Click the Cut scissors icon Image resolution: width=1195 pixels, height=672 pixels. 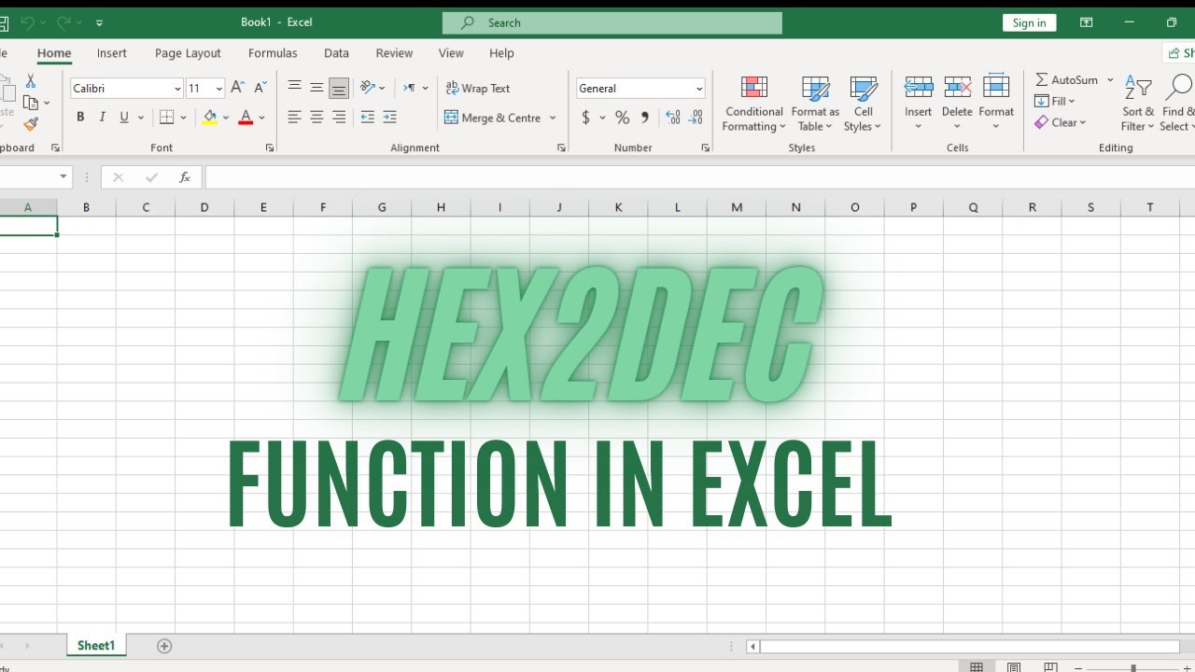[31, 81]
